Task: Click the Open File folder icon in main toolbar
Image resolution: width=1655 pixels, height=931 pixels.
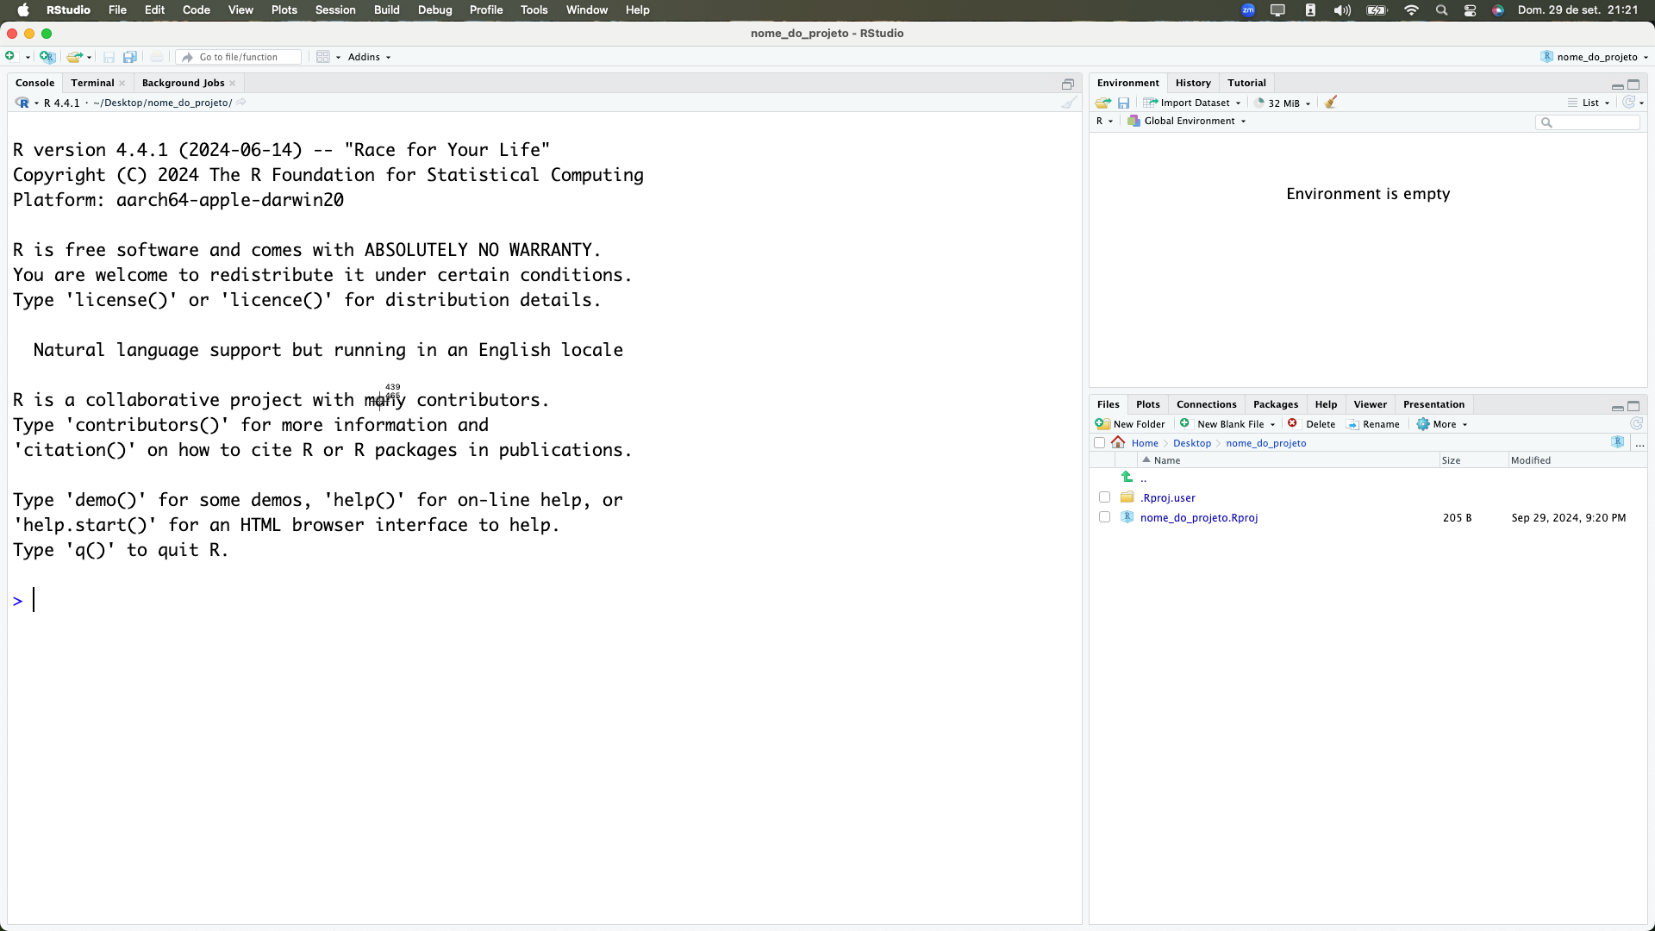Action: pyautogui.click(x=74, y=57)
